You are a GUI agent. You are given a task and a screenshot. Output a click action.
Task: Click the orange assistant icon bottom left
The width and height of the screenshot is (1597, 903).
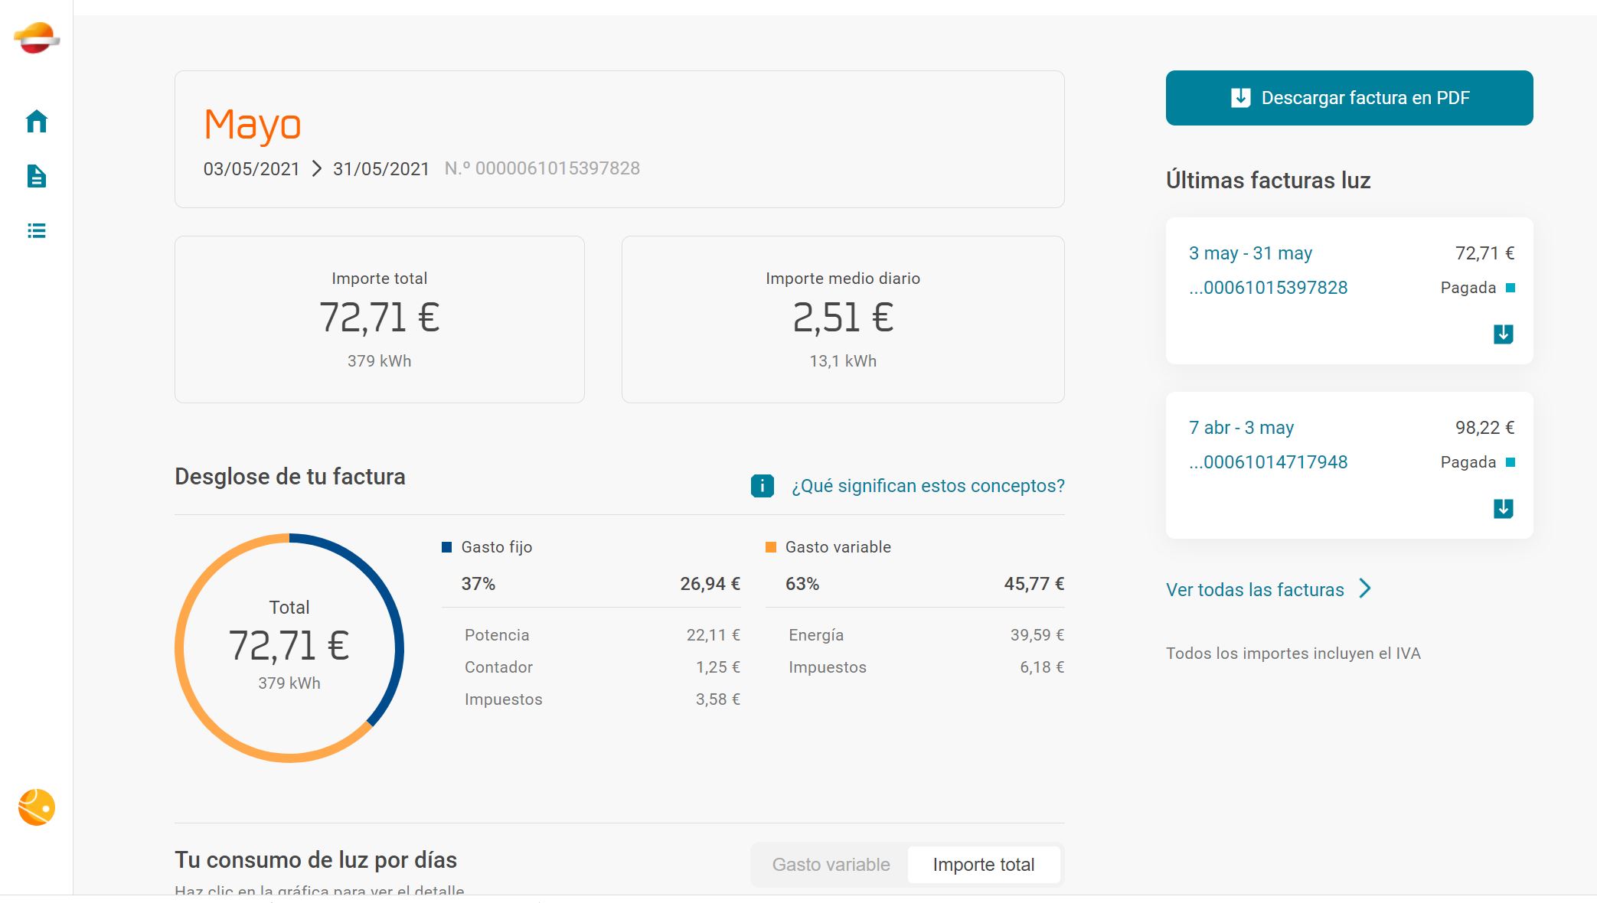(x=36, y=807)
